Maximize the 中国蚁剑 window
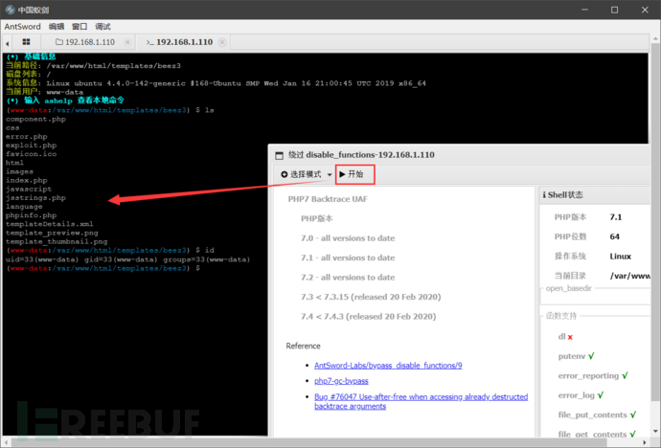Image resolution: width=661 pixels, height=448 pixels. [x=615, y=10]
